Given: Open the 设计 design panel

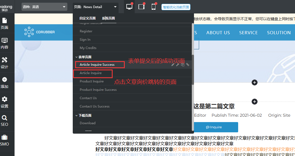Looking at the screenshot, I should (5, 63).
